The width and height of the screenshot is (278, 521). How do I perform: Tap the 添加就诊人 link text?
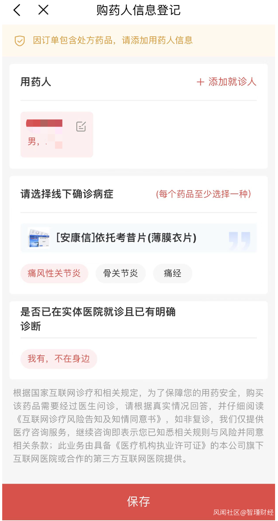click(x=232, y=82)
